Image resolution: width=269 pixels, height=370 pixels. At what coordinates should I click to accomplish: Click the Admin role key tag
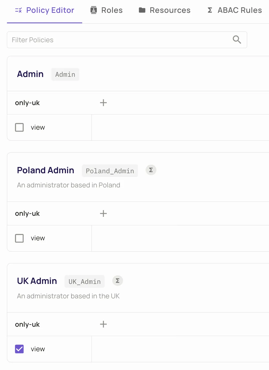pos(65,74)
